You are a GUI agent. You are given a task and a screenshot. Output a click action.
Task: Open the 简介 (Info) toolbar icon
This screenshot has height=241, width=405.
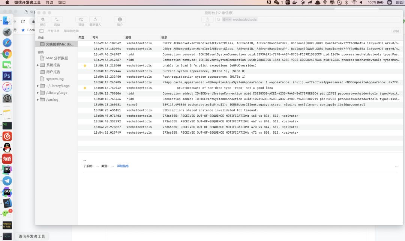(x=120, y=20)
